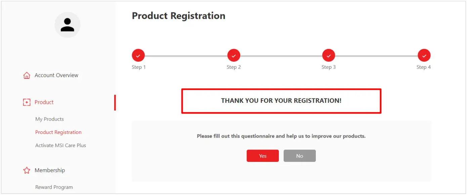
Task: Click the registration thank-you message box
Action: [x=281, y=101]
